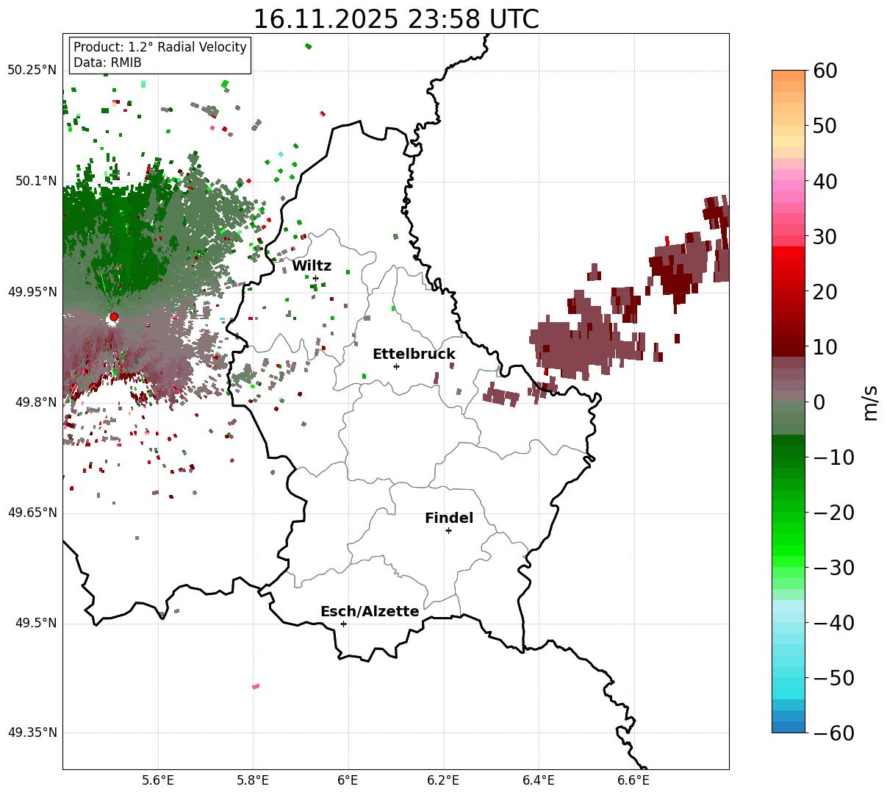Click the colorbar 40 tick label
887x795 pixels.
click(824, 181)
